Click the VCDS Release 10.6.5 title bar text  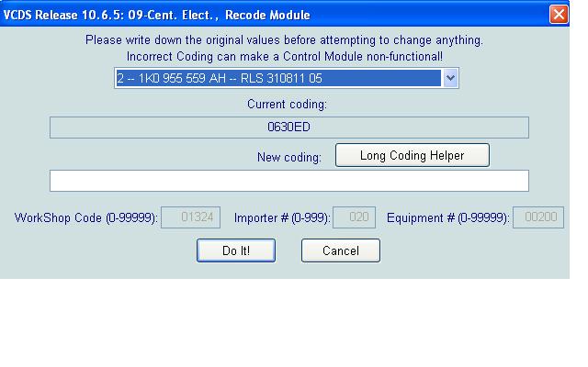pyautogui.click(x=157, y=15)
